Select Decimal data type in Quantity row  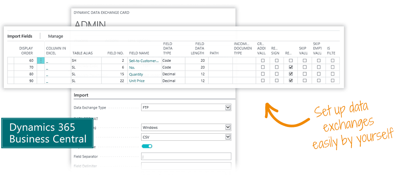click(x=173, y=74)
